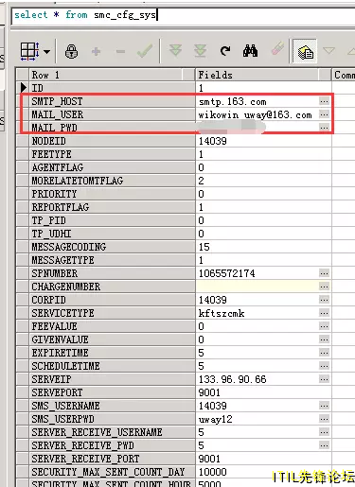Click the downward triangle next record icon
This screenshot has height=487, width=355.
328,51
